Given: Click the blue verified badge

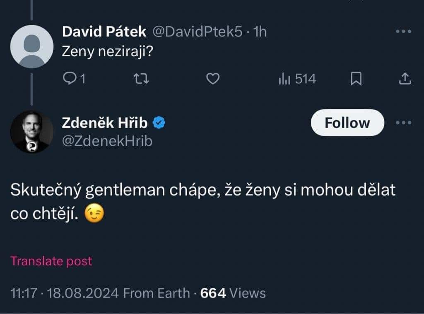Looking at the screenshot, I should pyautogui.click(x=159, y=123).
